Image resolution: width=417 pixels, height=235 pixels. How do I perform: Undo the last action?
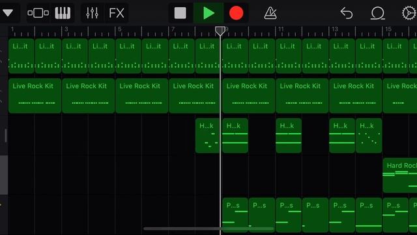tap(347, 13)
